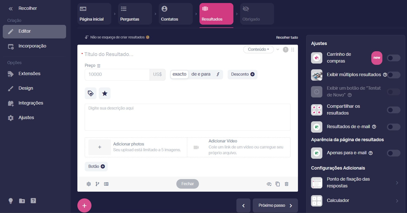The width and height of the screenshot is (407, 213).
Task: Duplicate the result with copy icon
Action: click(278, 184)
